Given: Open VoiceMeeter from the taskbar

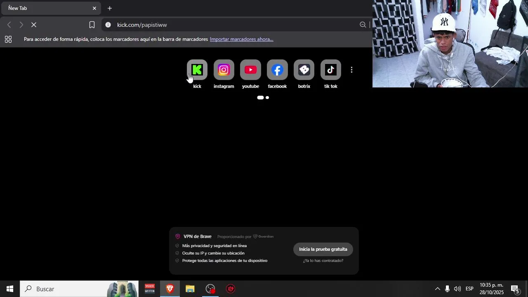Looking at the screenshot, I should coord(150,289).
